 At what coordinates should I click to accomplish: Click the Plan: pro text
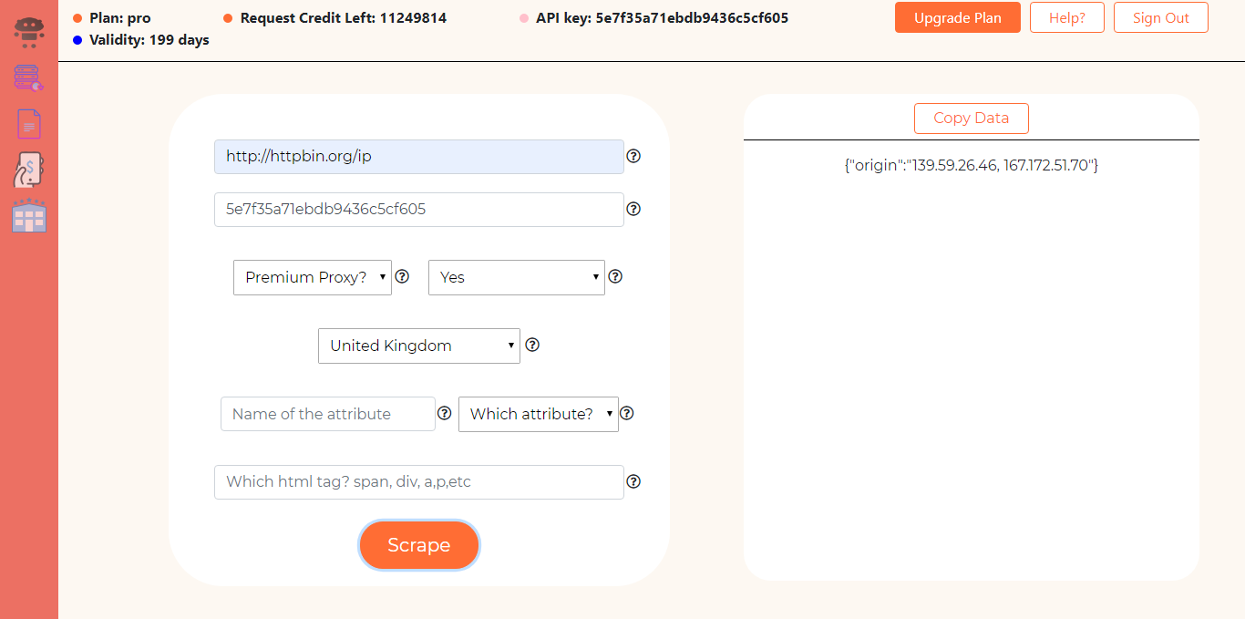click(x=120, y=18)
